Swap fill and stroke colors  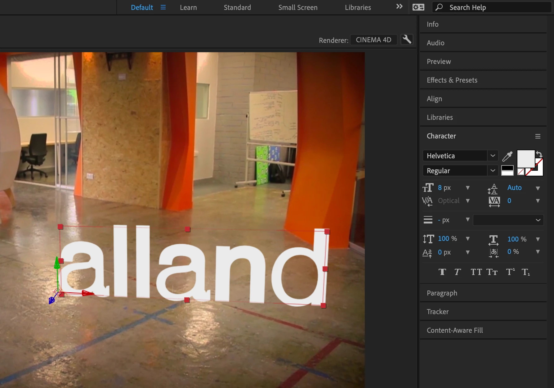tap(539, 154)
